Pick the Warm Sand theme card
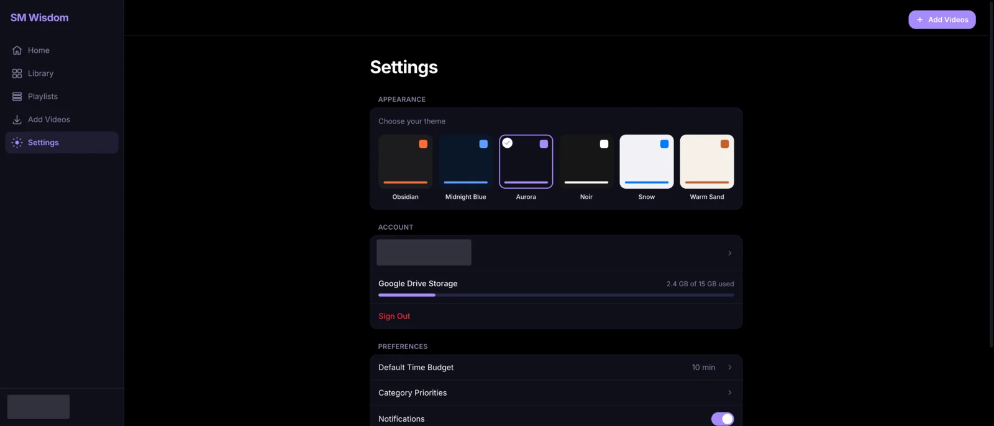 point(706,161)
